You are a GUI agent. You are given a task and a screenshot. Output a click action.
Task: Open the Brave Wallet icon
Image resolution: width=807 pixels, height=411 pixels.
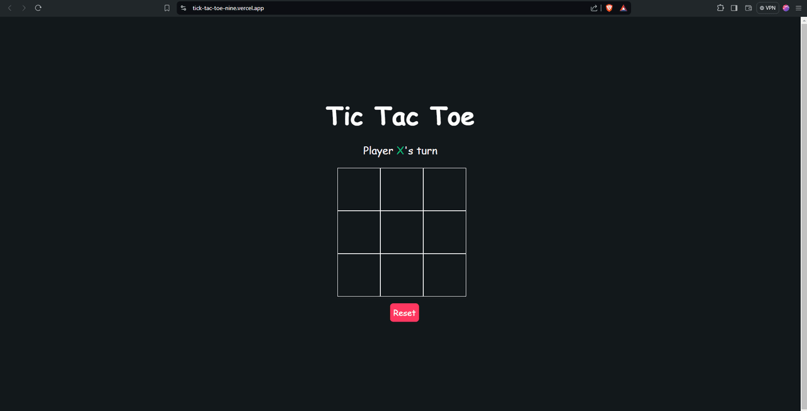pos(748,8)
